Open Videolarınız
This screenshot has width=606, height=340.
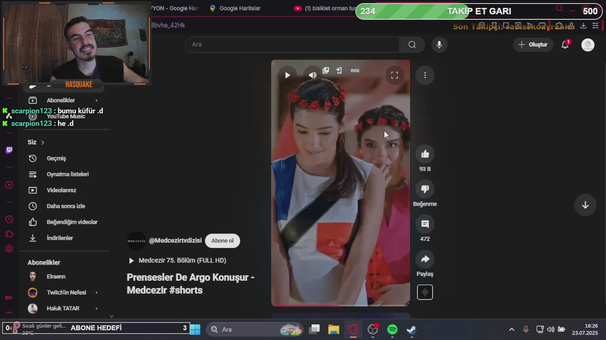coord(61,190)
